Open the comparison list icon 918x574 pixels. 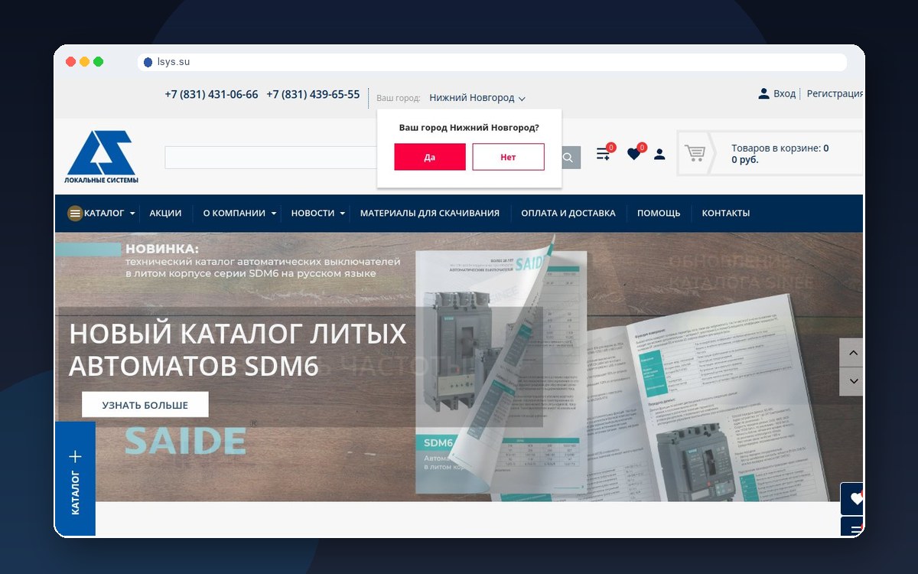(604, 154)
